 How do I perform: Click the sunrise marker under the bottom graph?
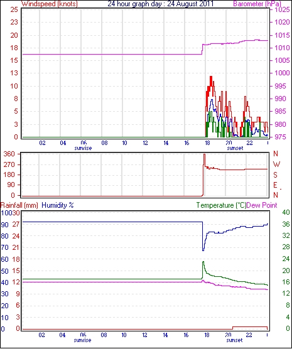click(82, 340)
